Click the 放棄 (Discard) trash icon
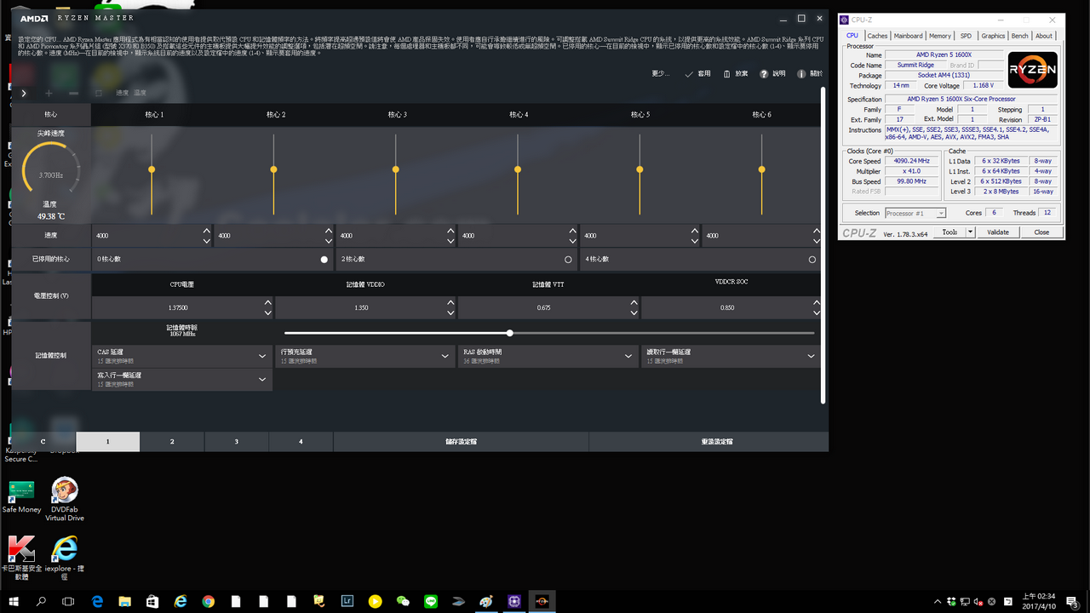Viewport: 1090px width, 613px height. tap(726, 74)
